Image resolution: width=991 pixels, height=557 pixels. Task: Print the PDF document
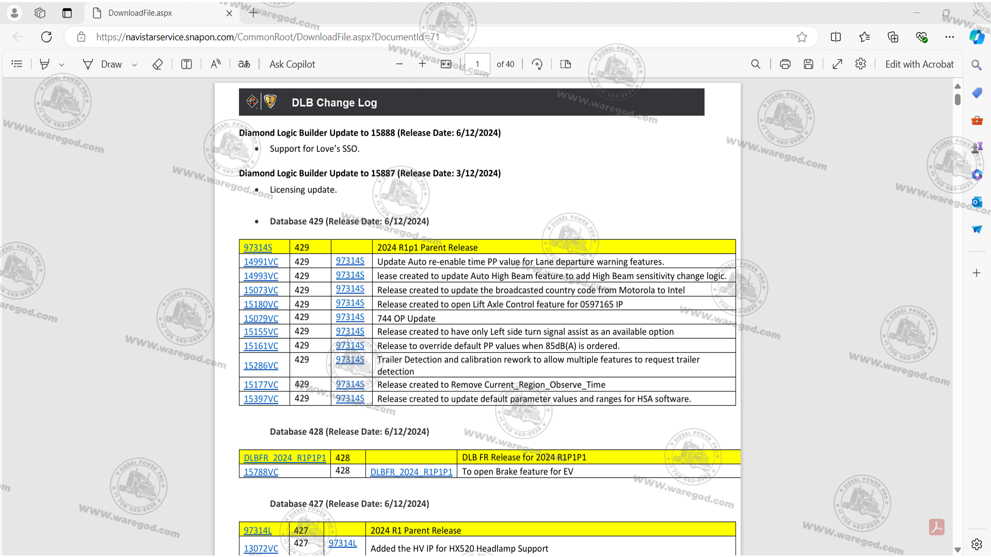(785, 64)
